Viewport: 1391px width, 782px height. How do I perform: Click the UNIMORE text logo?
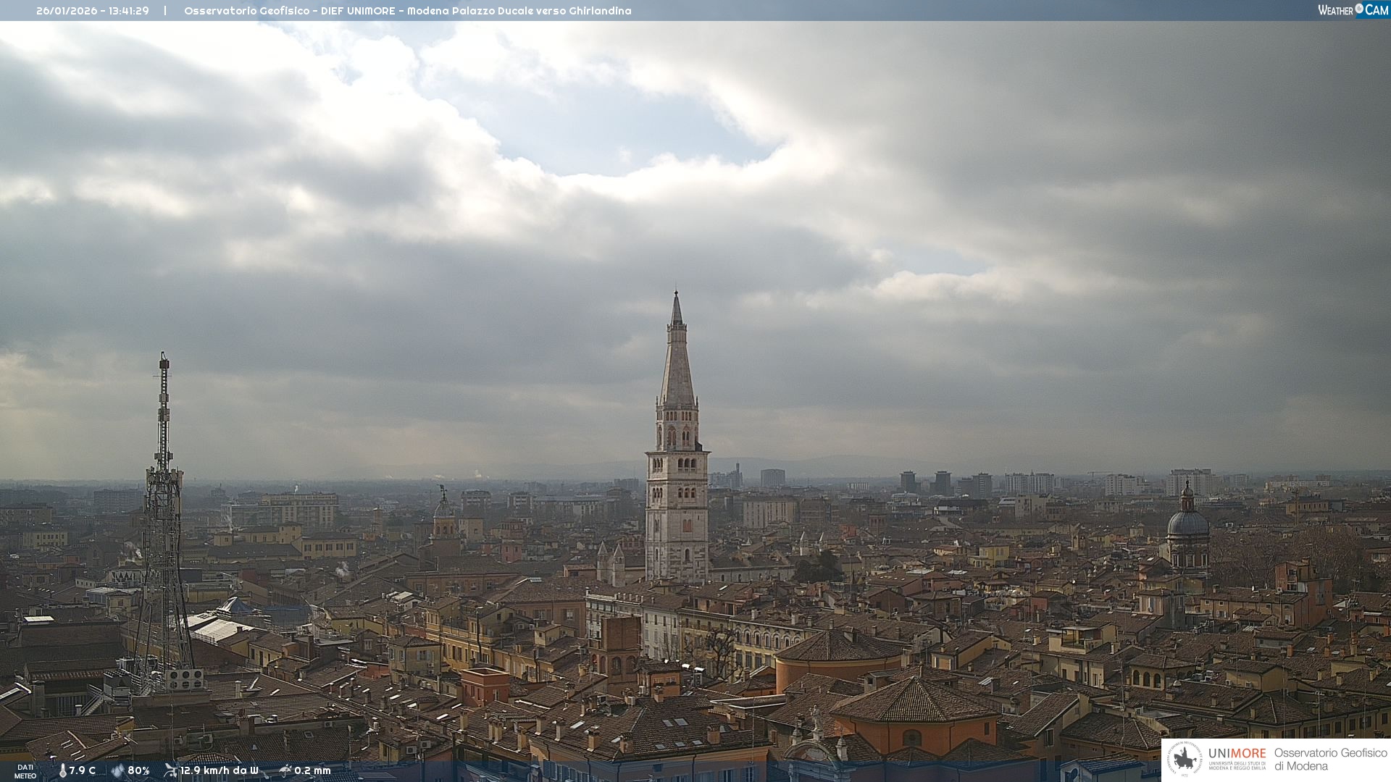click(1237, 753)
